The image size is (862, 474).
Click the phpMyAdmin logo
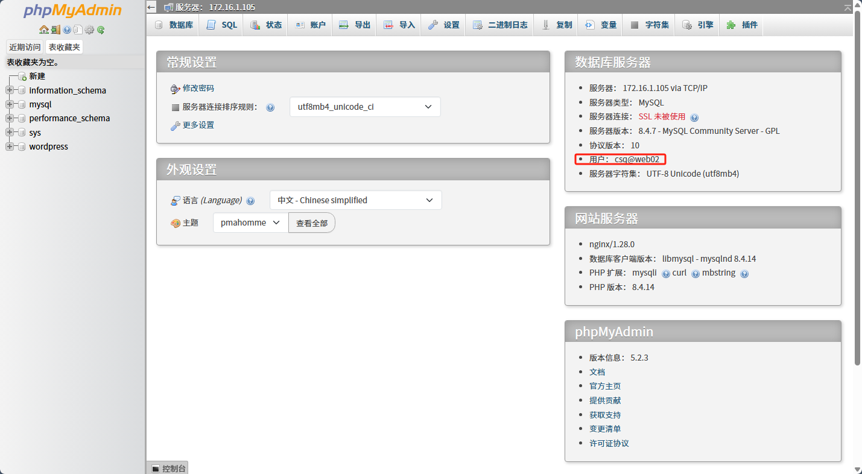coord(72,11)
